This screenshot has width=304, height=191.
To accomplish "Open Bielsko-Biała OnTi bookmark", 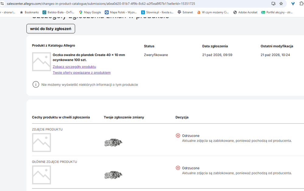I will pyautogui.click(x=58, y=12).
